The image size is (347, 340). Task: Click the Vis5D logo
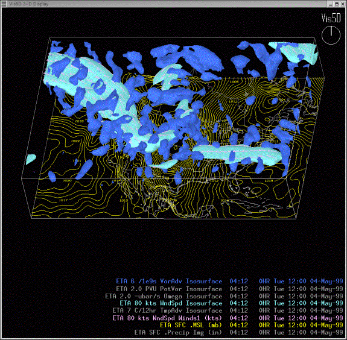tap(331, 18)
